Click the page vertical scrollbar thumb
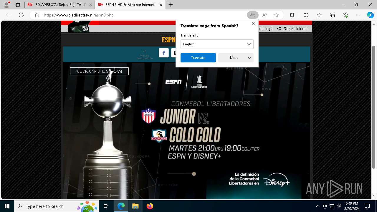The width and height of the screenshot is (377, 212). click(374, 107)
